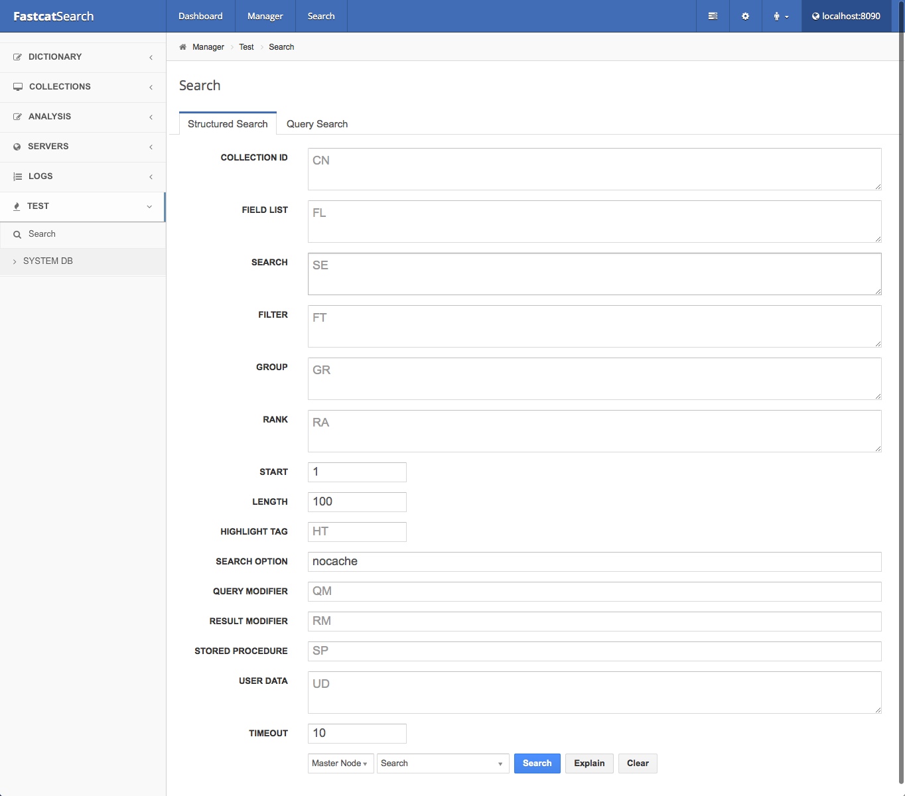Click the blue Search button
Screen dimensions: 905x796
(537, 763)
